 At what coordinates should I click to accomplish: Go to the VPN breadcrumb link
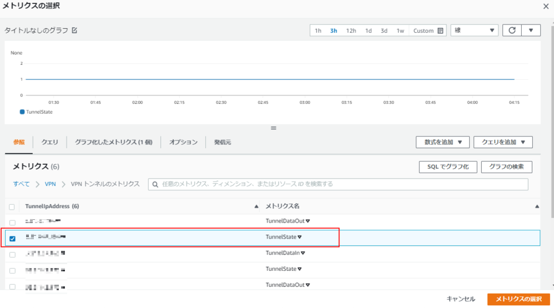coord(50,184)
